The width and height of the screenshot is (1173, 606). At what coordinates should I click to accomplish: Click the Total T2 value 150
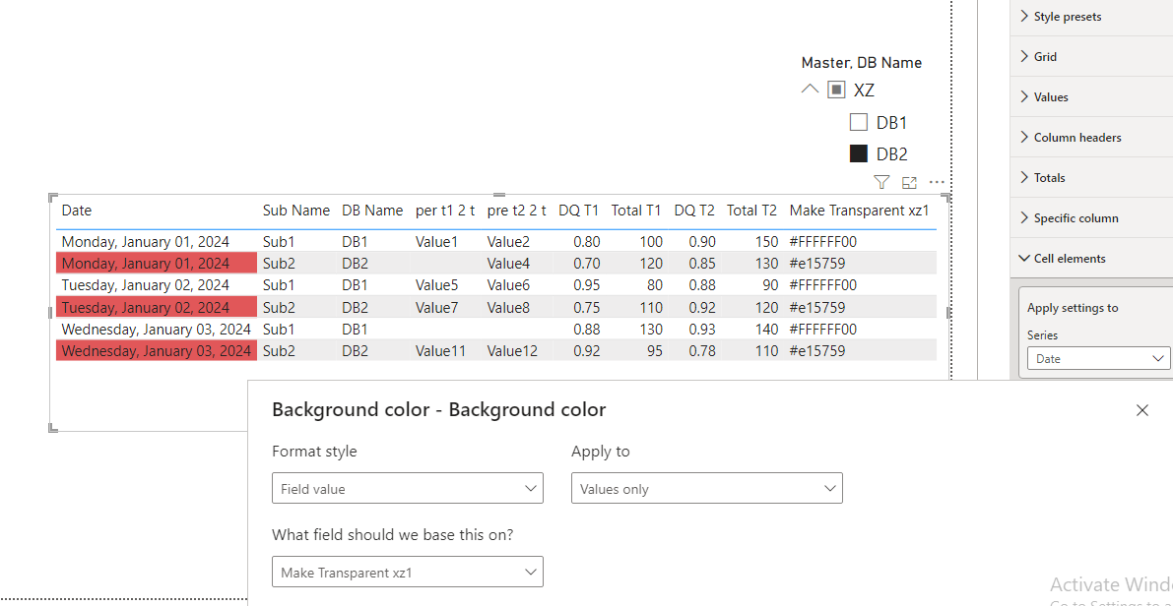tap(766, 241)
